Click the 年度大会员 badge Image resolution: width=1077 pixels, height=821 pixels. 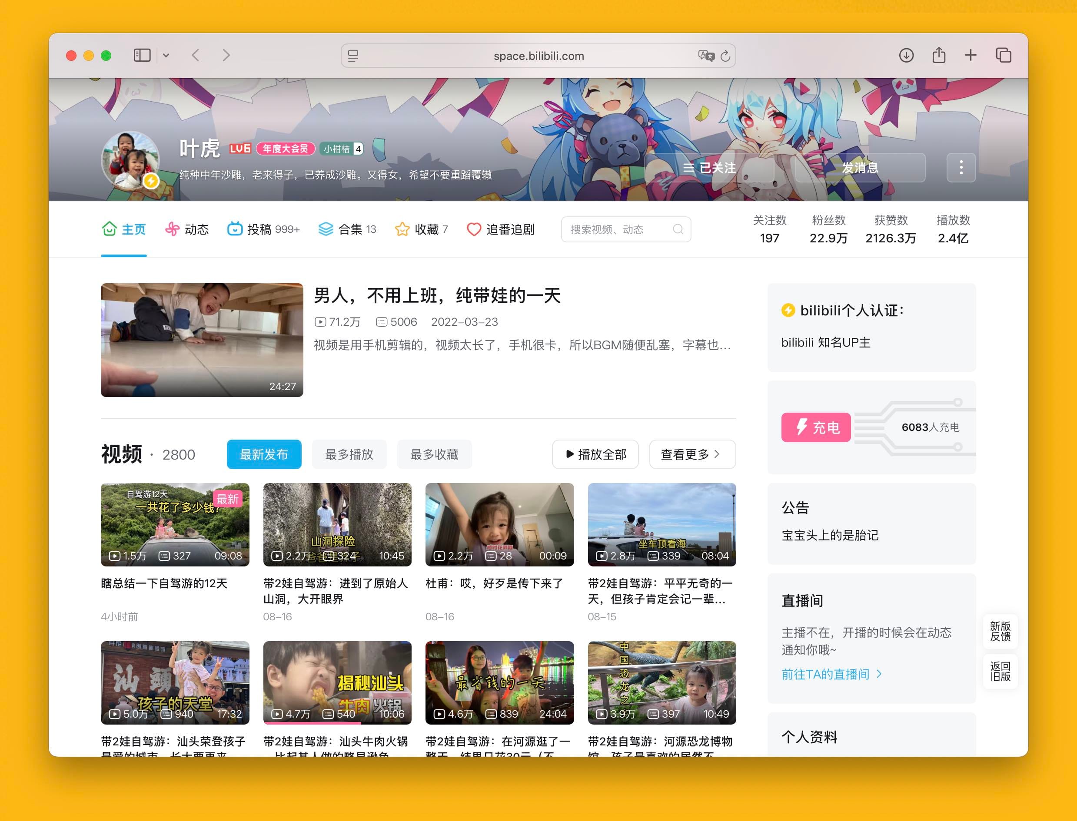286,149
